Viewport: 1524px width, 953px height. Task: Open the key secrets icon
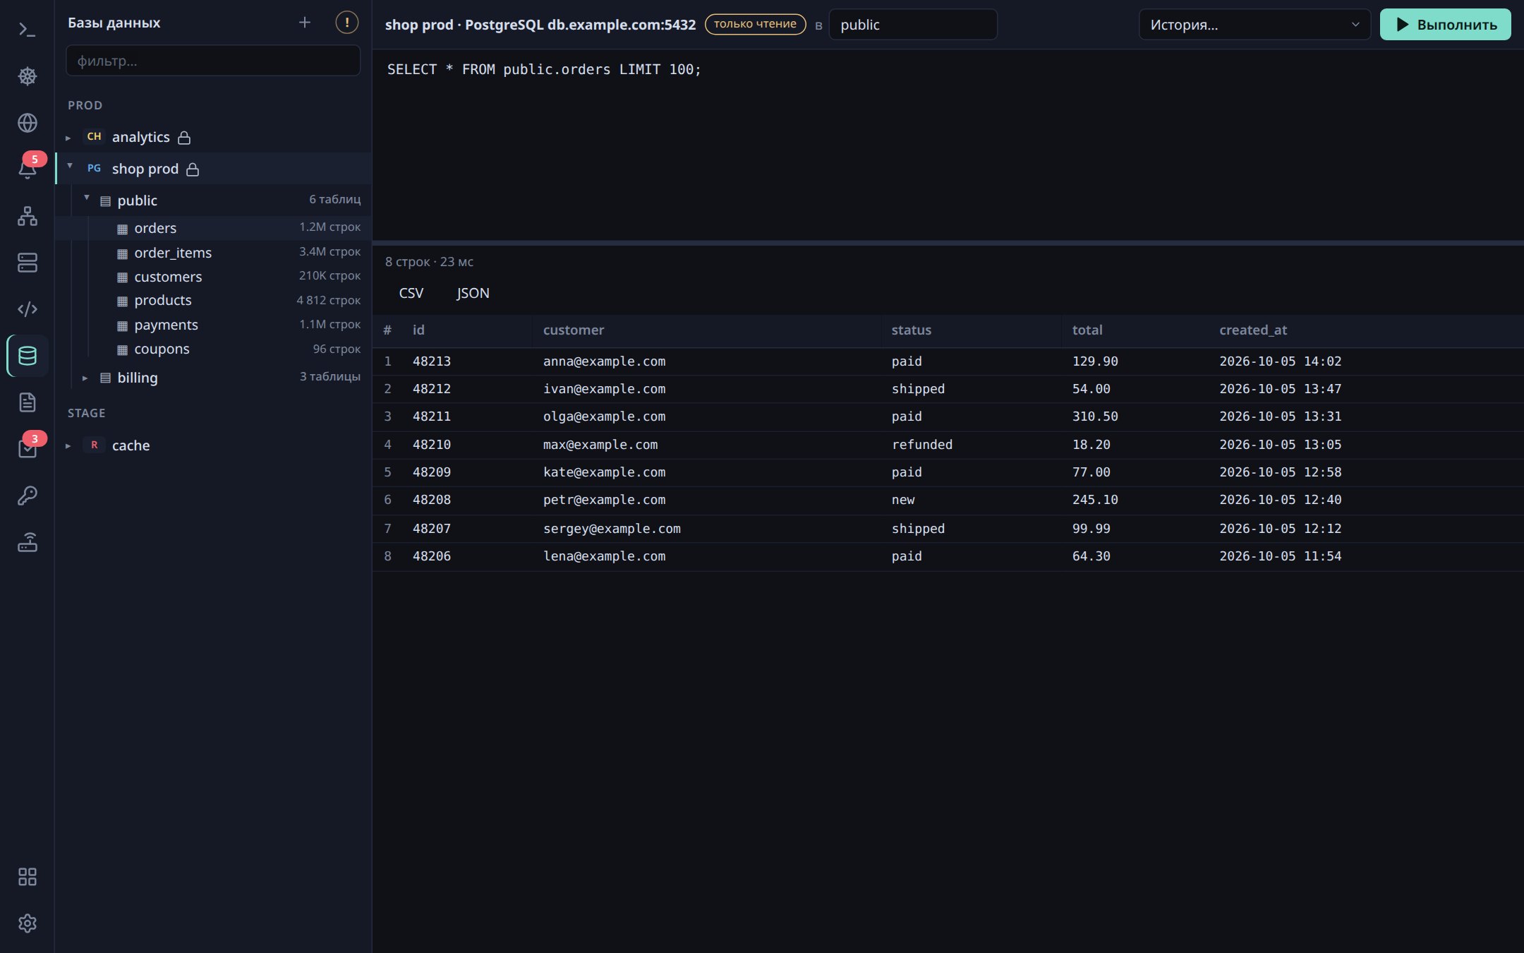[27, 496]
